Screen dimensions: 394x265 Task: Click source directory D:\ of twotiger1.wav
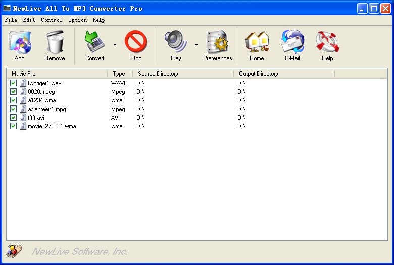[x=140, y=83]
